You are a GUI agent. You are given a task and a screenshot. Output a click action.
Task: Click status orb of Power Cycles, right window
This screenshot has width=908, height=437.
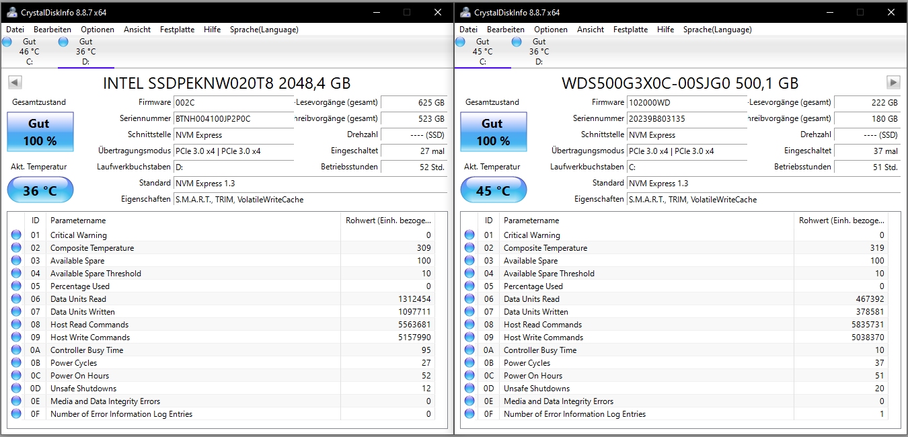(469, 363)
